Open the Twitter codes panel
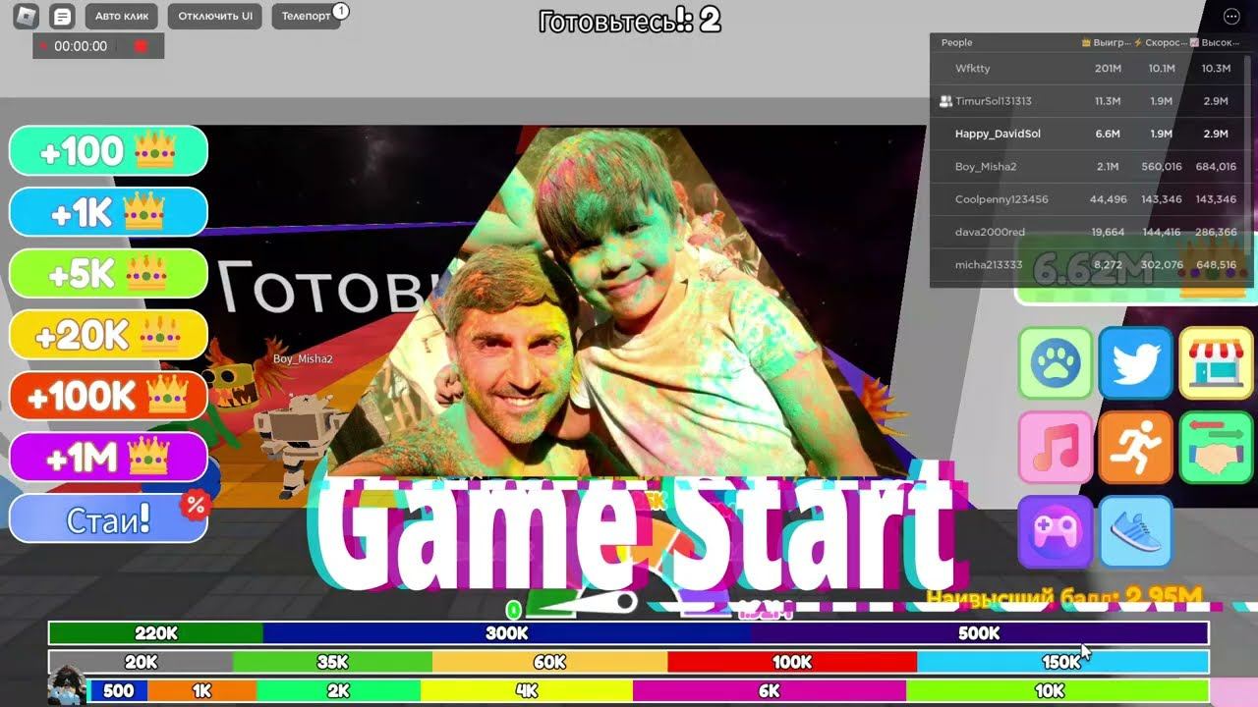 [x=1135, y=363]
